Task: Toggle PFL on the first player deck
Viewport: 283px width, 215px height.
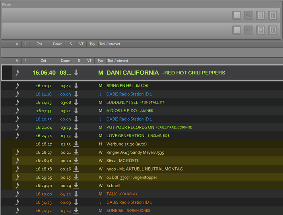Action: click(248, 15)
